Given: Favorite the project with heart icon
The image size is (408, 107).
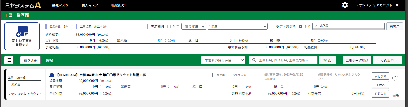Looking at the screenshot, I should point(395,79).
